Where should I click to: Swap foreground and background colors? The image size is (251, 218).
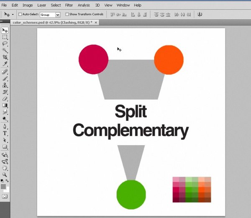tap(7, 181)
